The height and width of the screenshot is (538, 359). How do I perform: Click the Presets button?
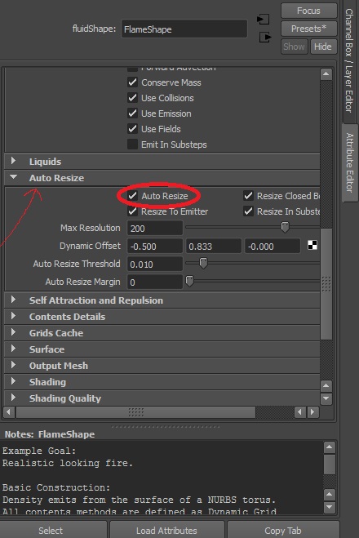pyautogui.click(x=308, y=29)
